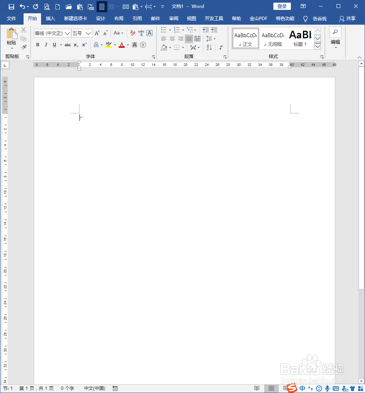The image size is (365, 393).
Task: Toggle justify alignment
Action: [189, 39]
